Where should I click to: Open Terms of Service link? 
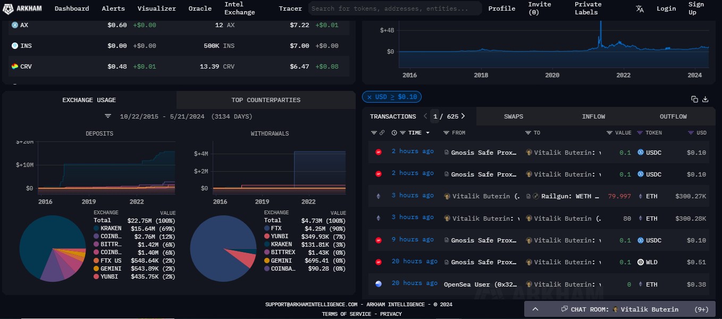[347, 314]
